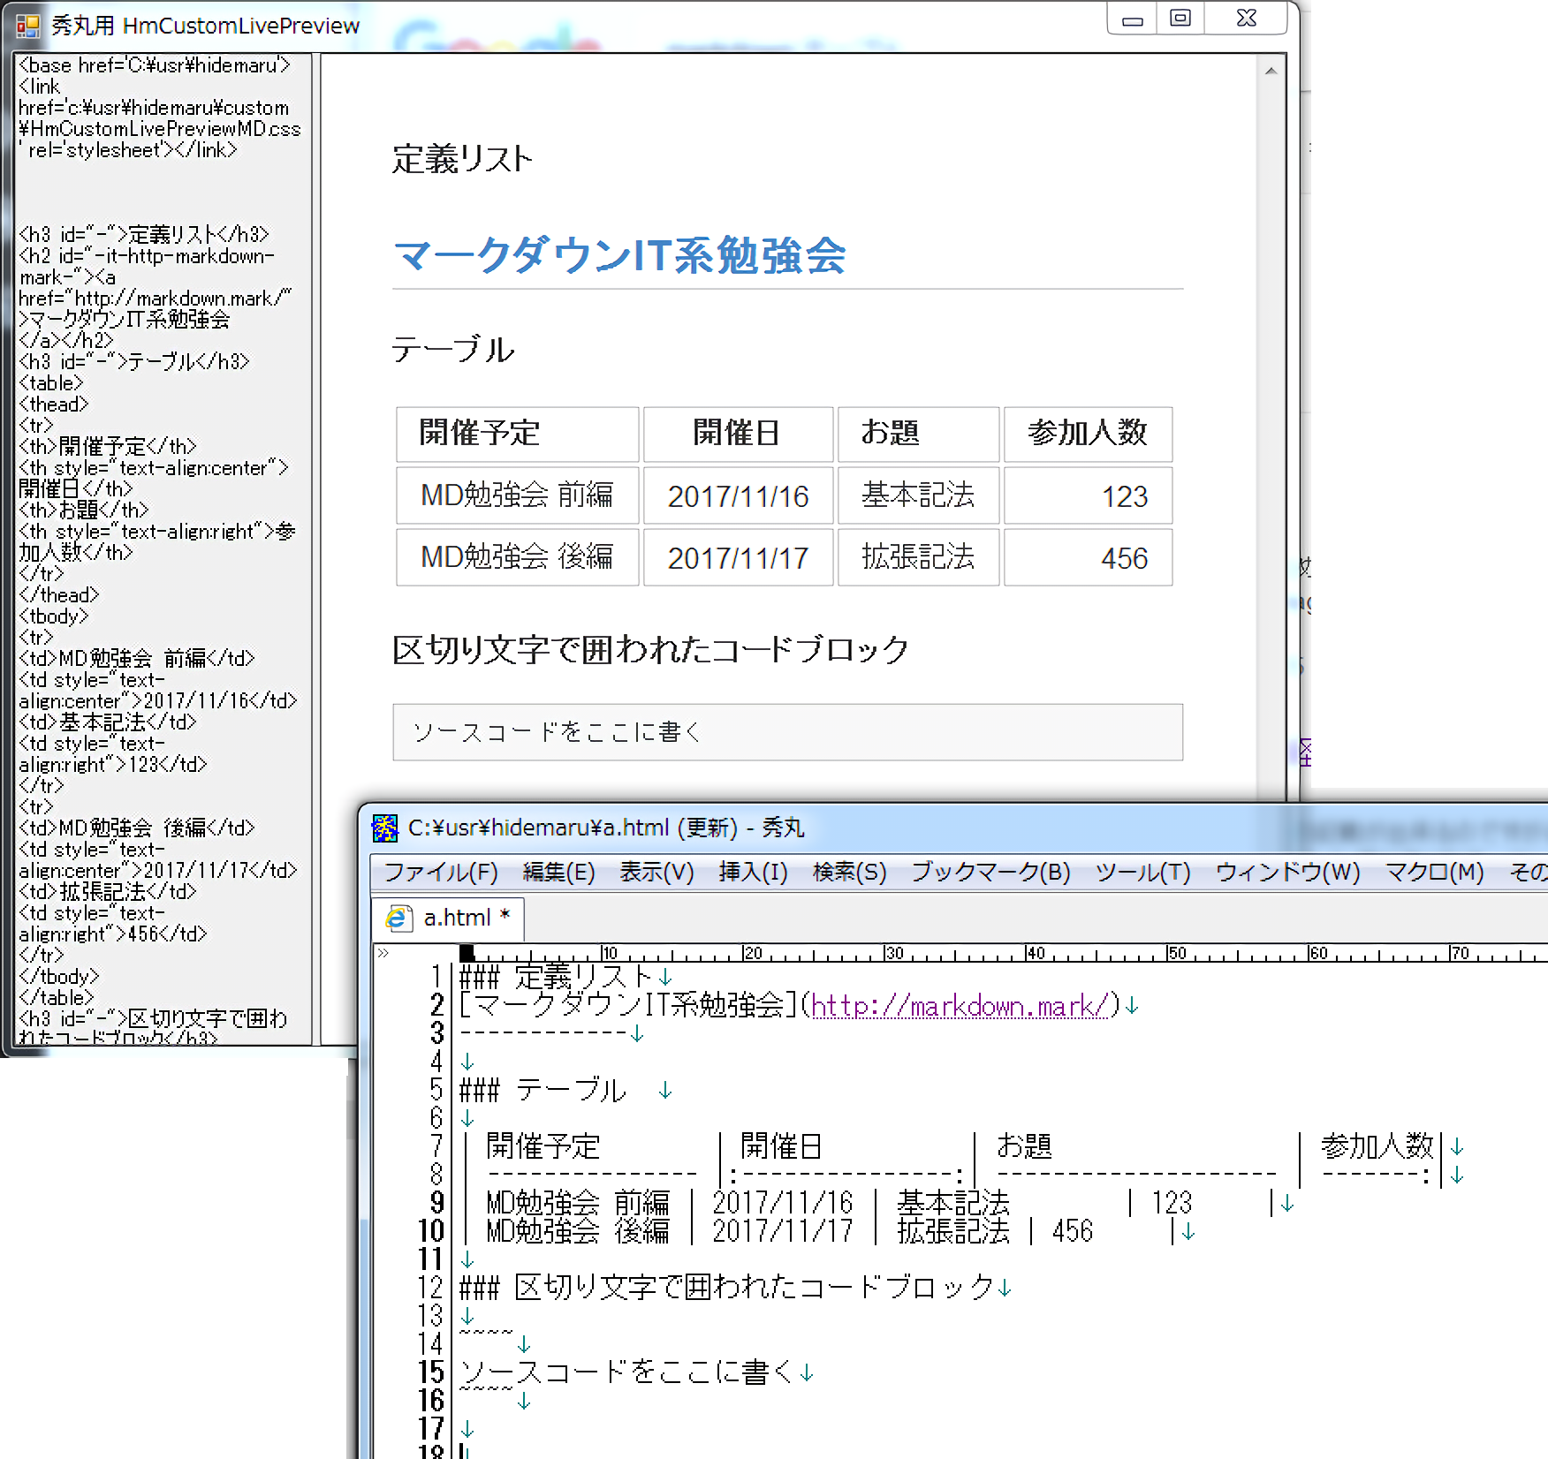
Task: Minimize the HmCustomLivePreview window
Action: (1133, 19)
